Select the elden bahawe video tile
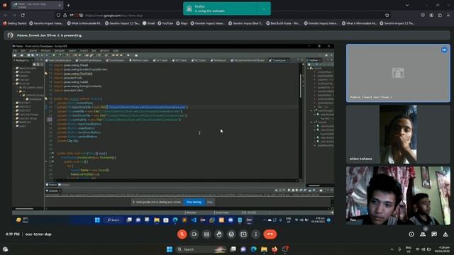454x255 pixels. (398, 135)
